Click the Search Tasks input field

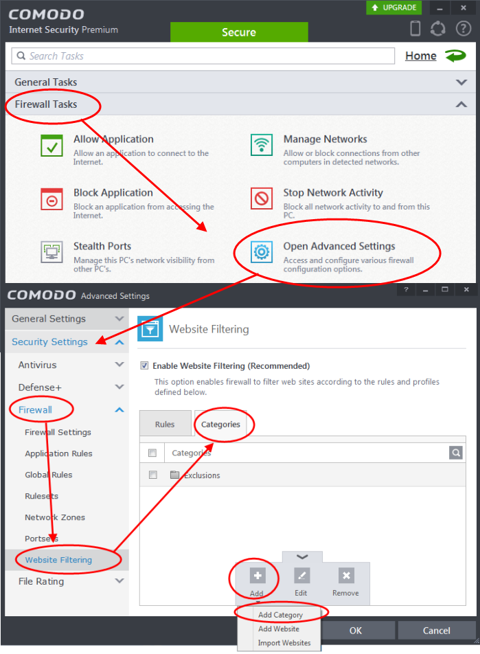tap(204, 56)
